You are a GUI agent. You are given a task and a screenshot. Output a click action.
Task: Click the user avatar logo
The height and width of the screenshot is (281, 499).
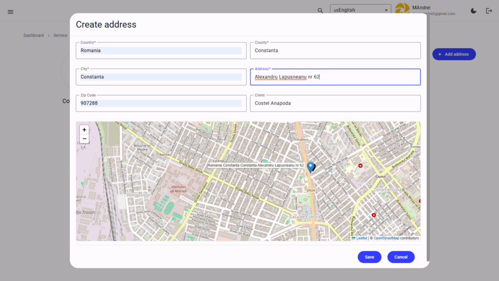pyautogui.click(x=402, y=9)
